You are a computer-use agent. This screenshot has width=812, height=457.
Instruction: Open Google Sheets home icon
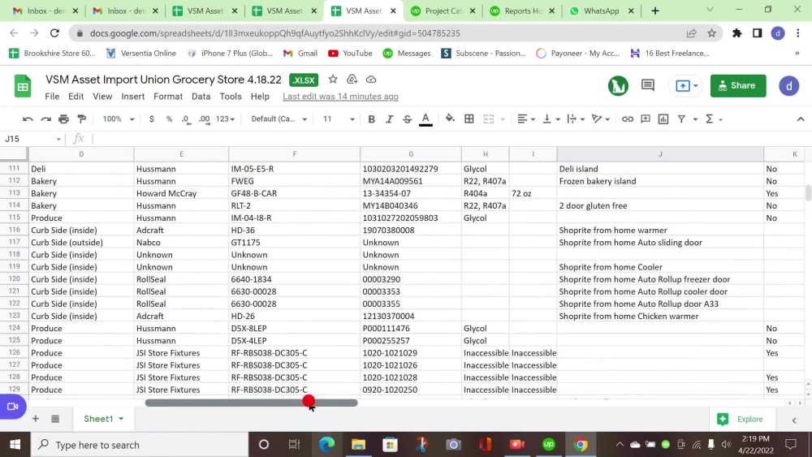23,86
